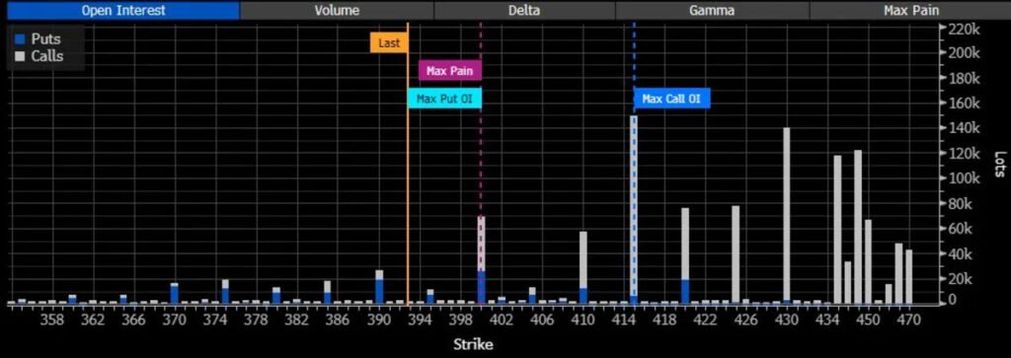Select the bar at strike 390
The height and width of the screenshot is (358, 1011).
click(379, 287)
